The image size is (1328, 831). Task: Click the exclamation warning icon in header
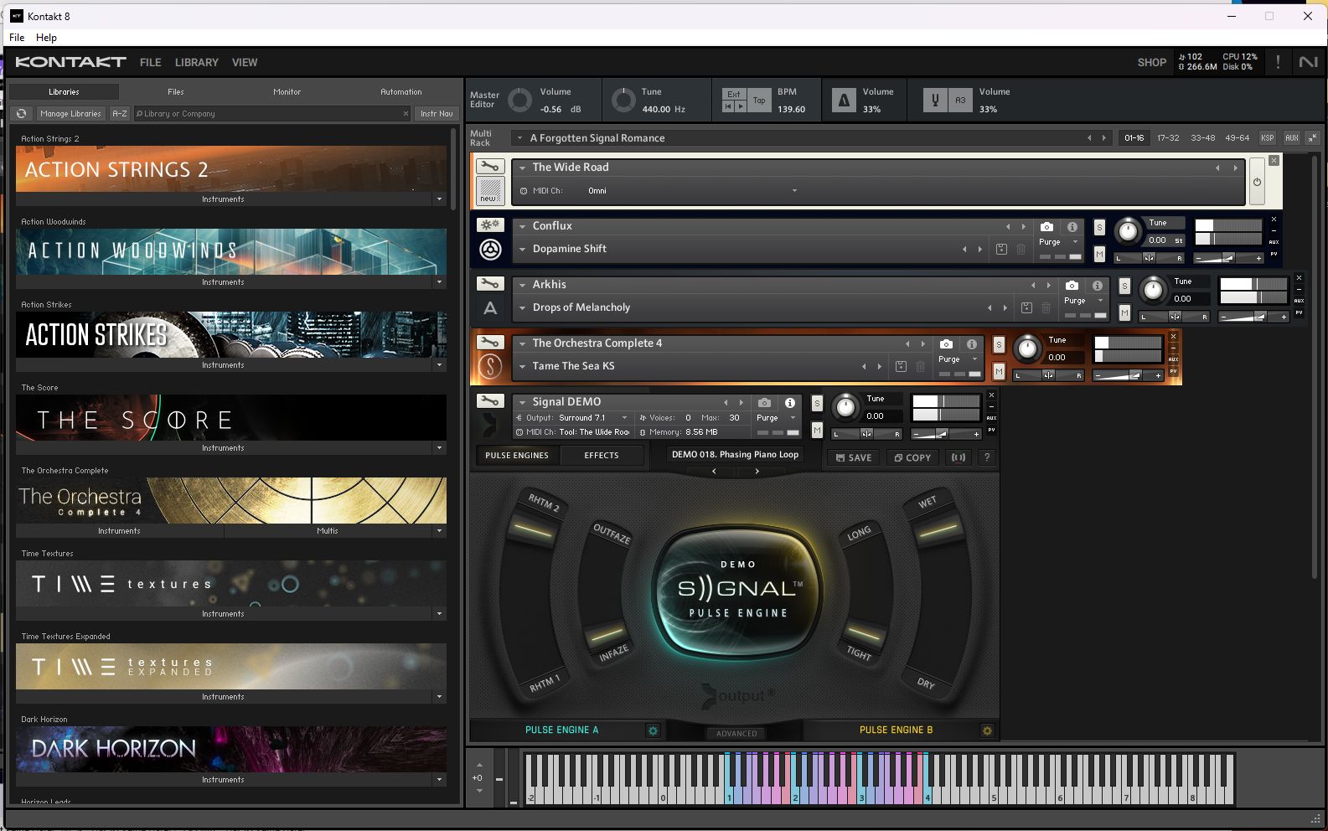1278,62
